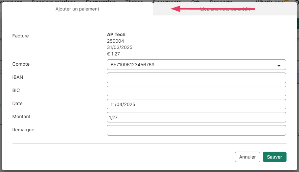
Task: Click the AP Tech invoice name
Action: [116, 34]
